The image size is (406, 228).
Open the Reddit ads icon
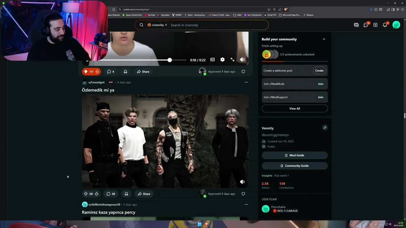point(356,25)
